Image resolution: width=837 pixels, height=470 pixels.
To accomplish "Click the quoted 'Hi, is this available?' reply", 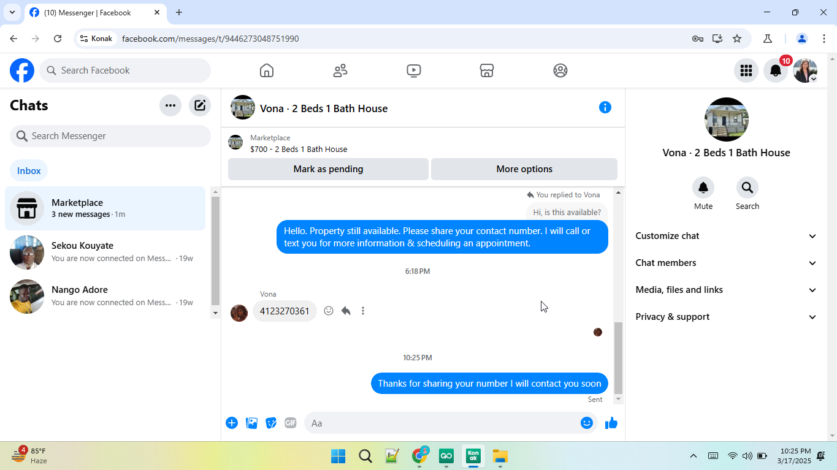I will click(x=567, y=213).
